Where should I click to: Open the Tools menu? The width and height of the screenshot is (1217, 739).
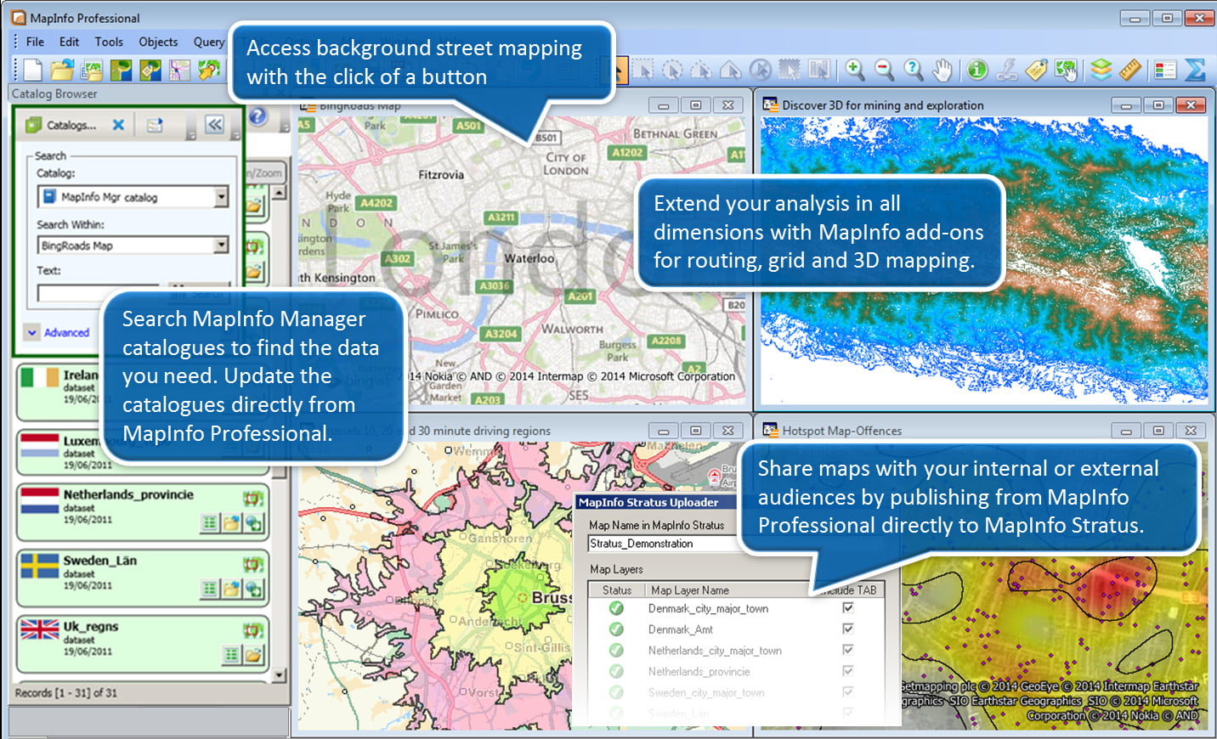(x=109, y=42)
